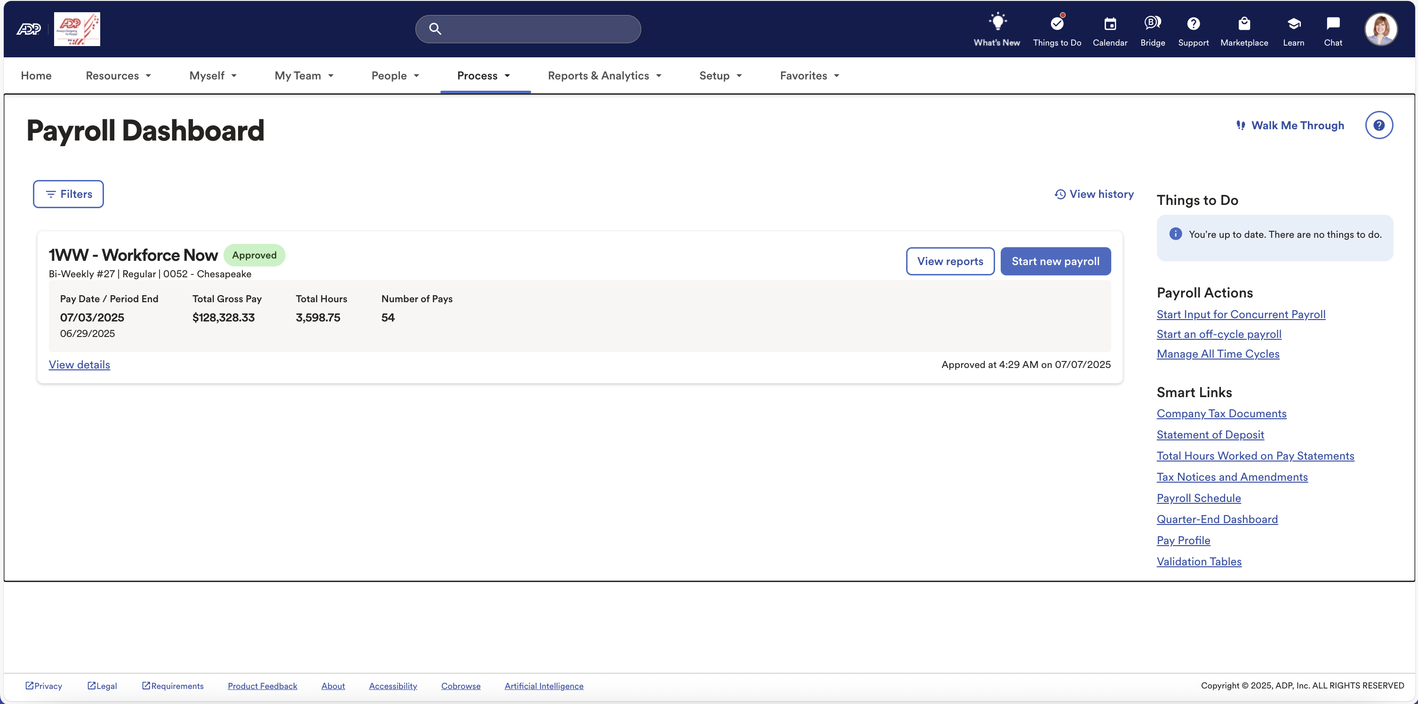This screenshot has height=704, width=1418.
Task: Open Things to Do checkmark icon
Action: (1056, 24)
